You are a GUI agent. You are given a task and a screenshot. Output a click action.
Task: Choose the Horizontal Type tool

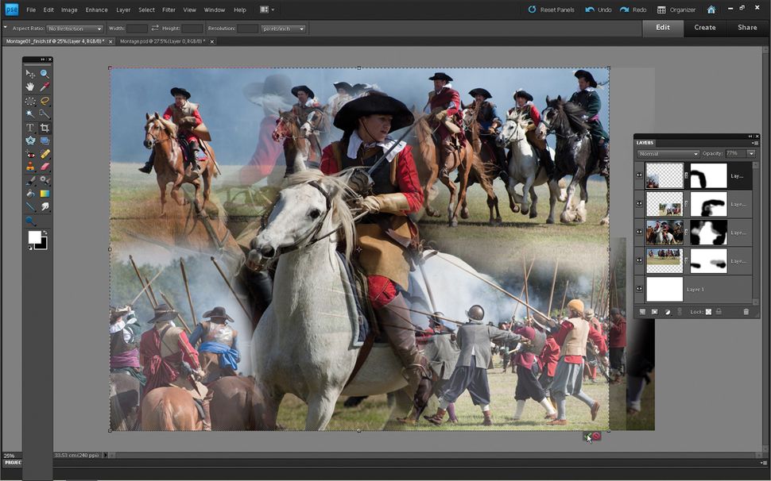[30, 128]
